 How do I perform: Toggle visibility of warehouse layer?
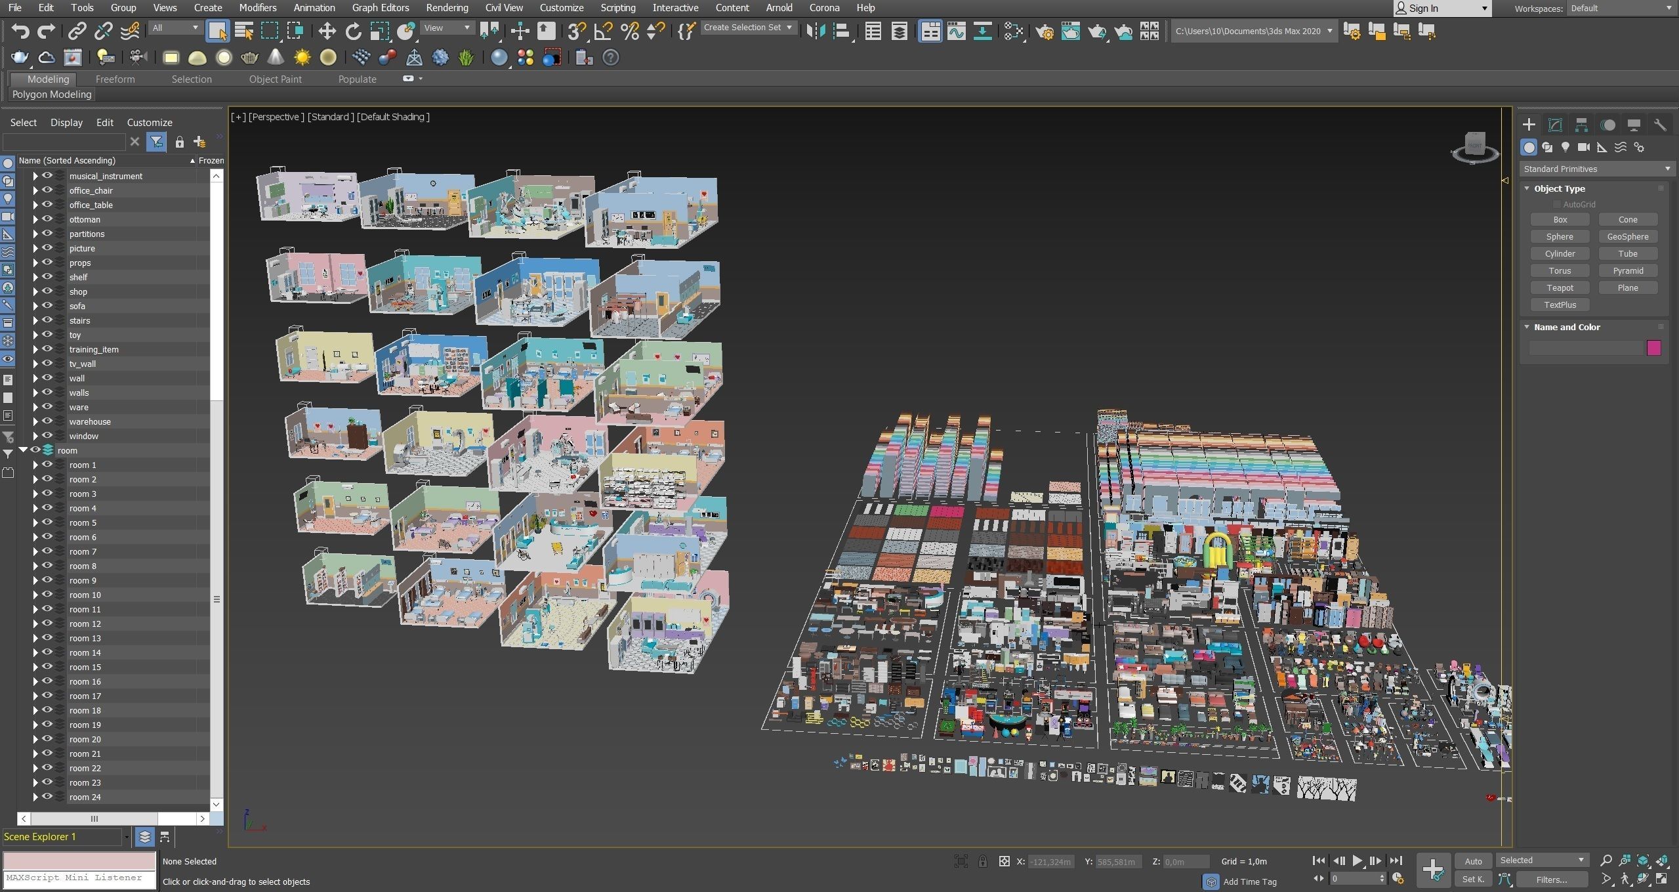pyautogui.click(x=47, y=421)
